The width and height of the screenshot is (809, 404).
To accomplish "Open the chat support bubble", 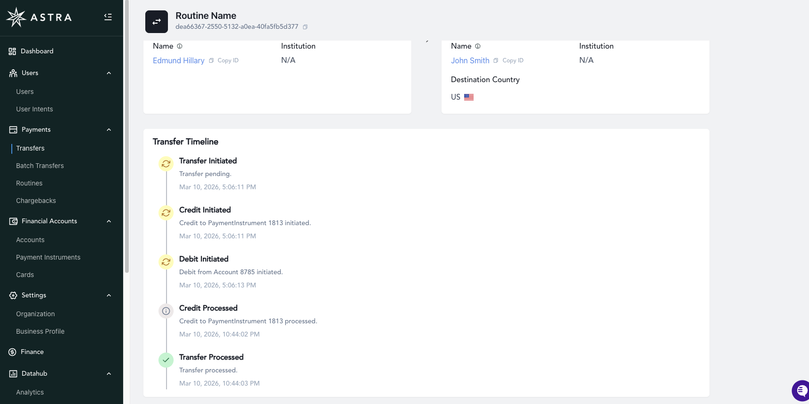I will coord(801,390).
